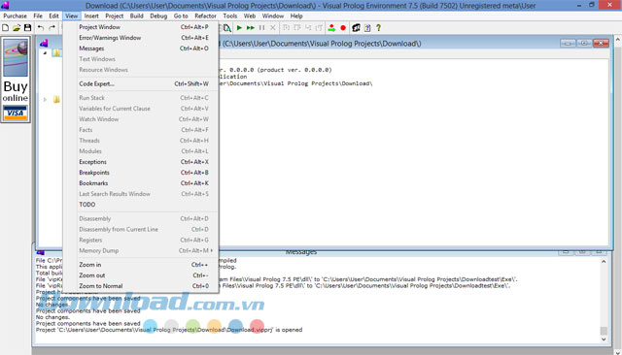
Task: Choose Zoom to Normal menu entry
Action: [x=141, y=286]
